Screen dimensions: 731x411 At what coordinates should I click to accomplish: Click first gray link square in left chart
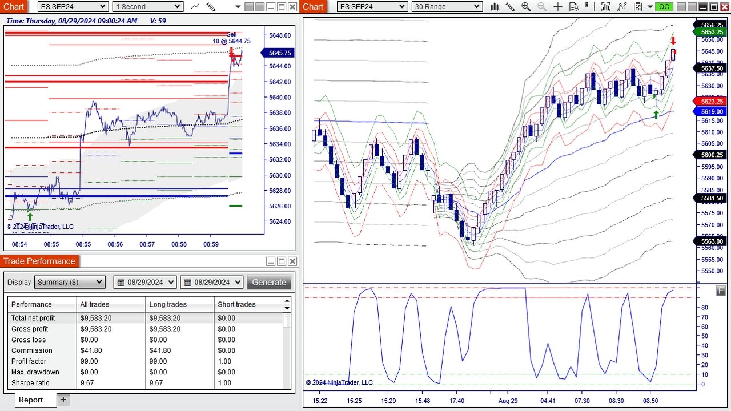coord(249,7)
